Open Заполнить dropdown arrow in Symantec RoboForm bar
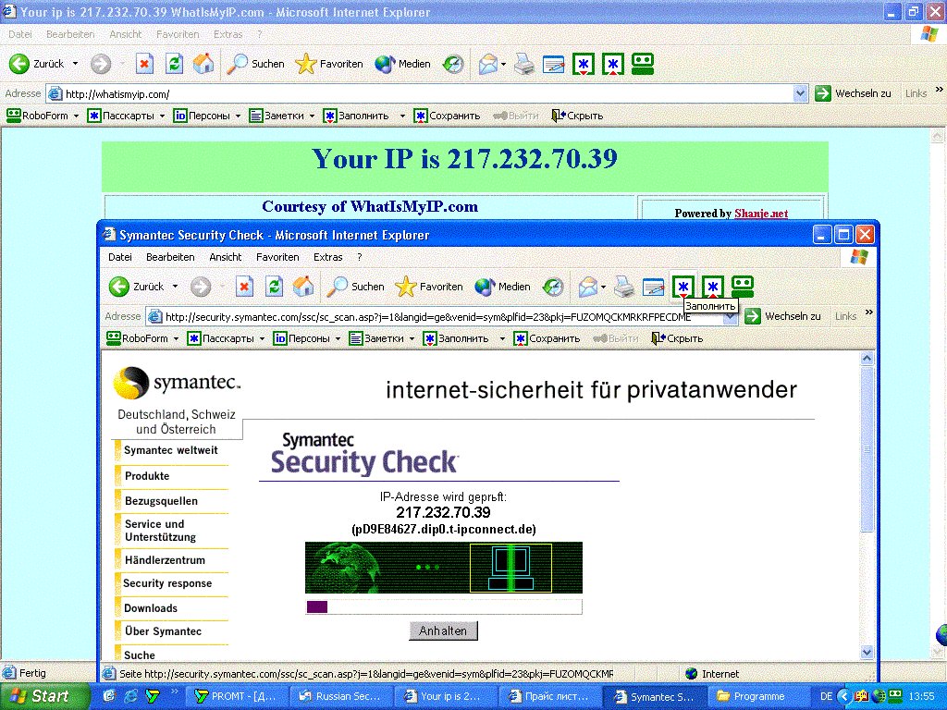This screenshot has height=710, width=947. [502, 338]
